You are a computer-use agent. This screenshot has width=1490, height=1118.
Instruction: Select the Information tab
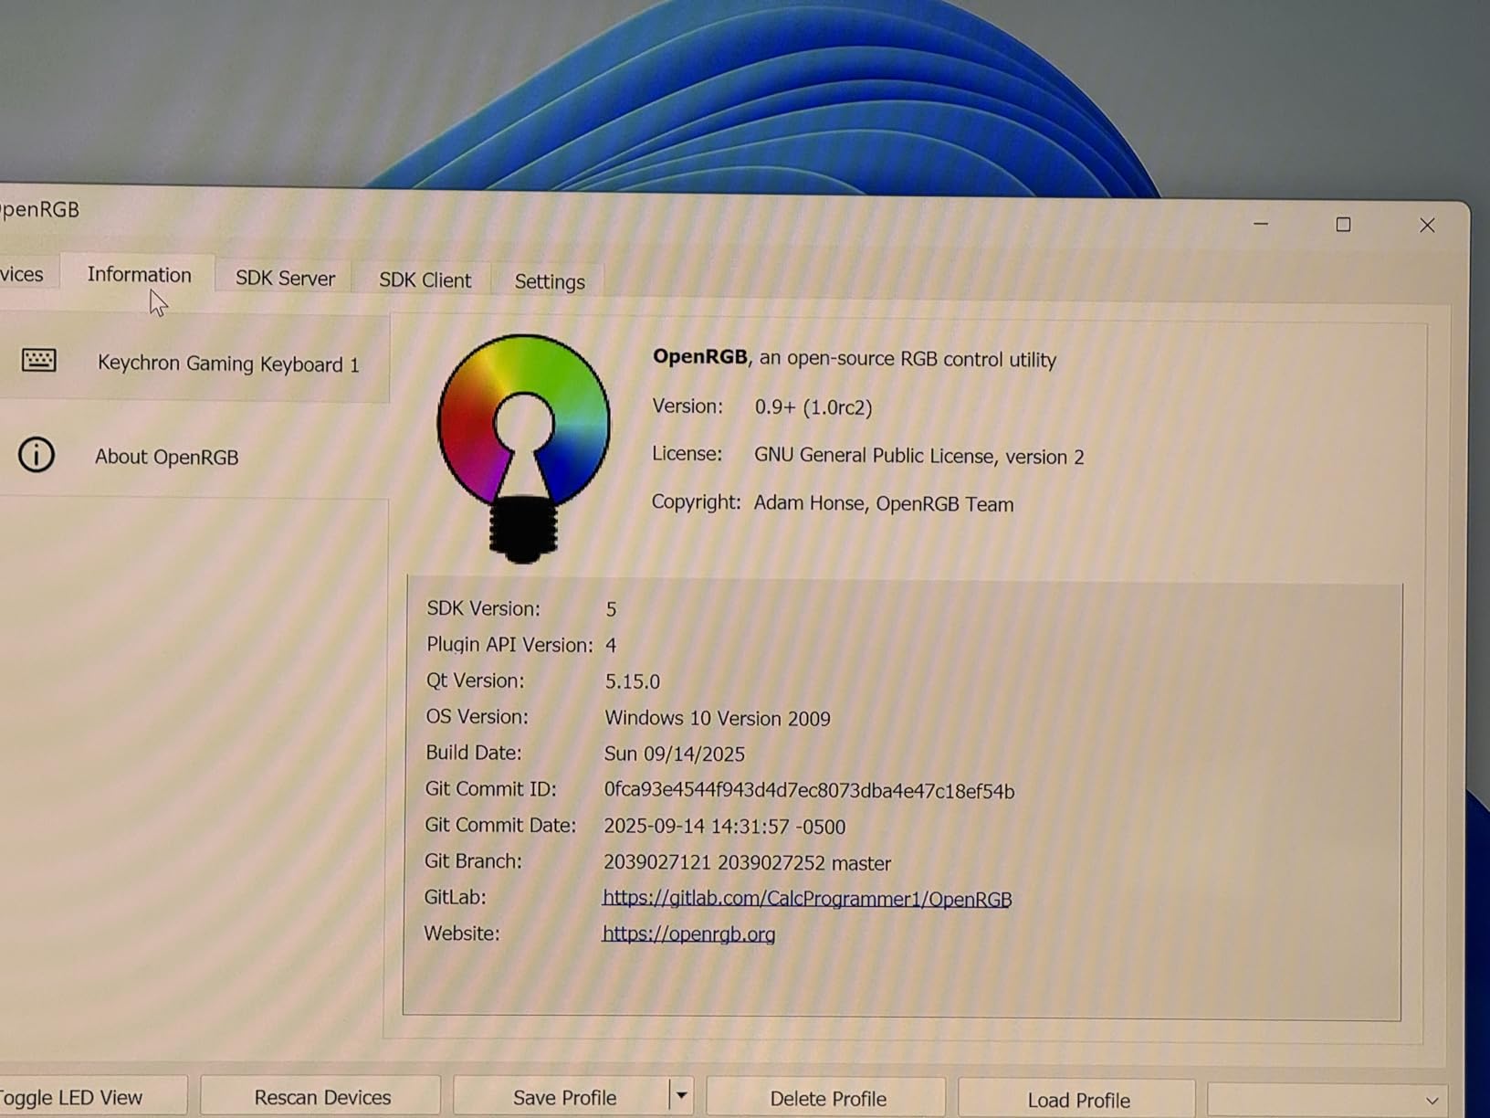pyautogui.click(x=139, y=275)
